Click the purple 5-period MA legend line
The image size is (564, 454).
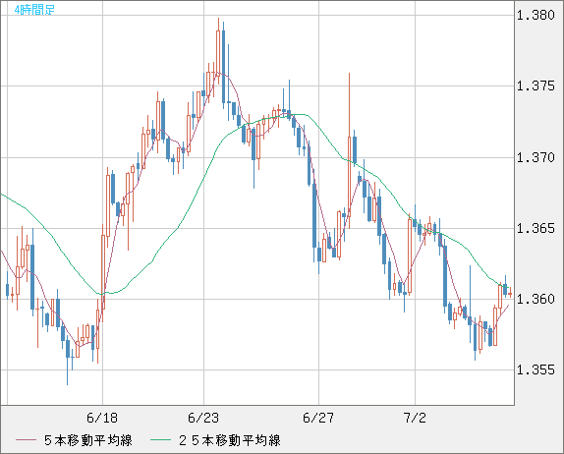coord(26,440)
